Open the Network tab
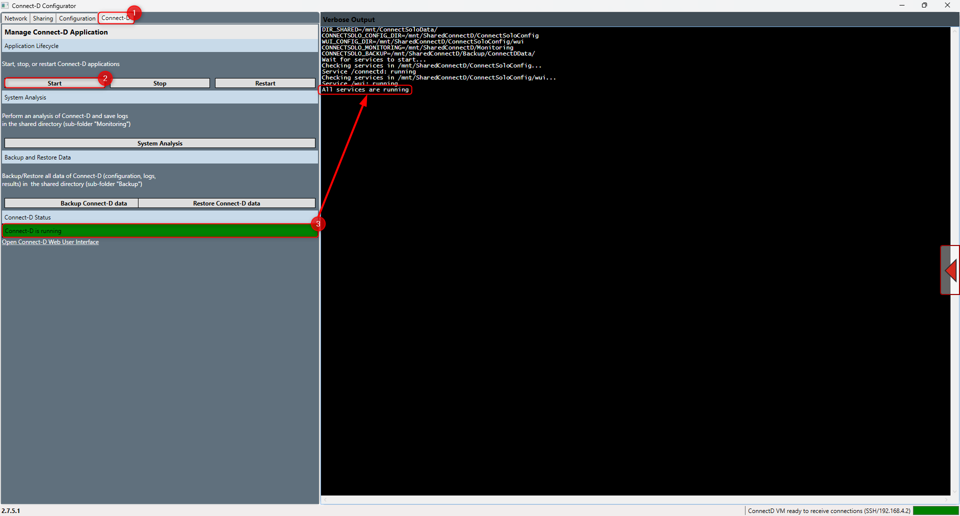The width and height of the screenshot is (960, 516). coord(16,18)
